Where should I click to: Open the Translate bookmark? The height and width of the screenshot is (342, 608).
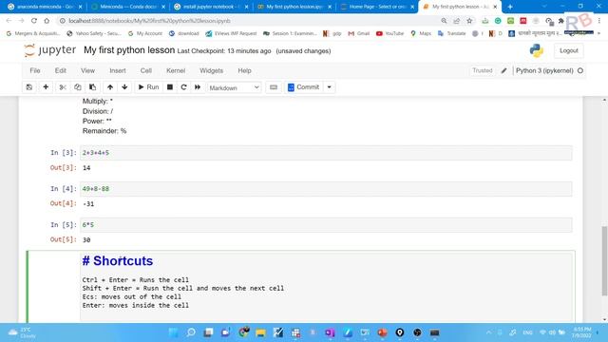(x=452, y=34)
